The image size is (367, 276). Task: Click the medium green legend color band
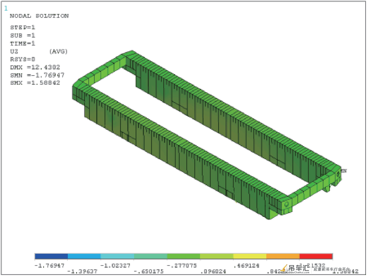(183, 256)
